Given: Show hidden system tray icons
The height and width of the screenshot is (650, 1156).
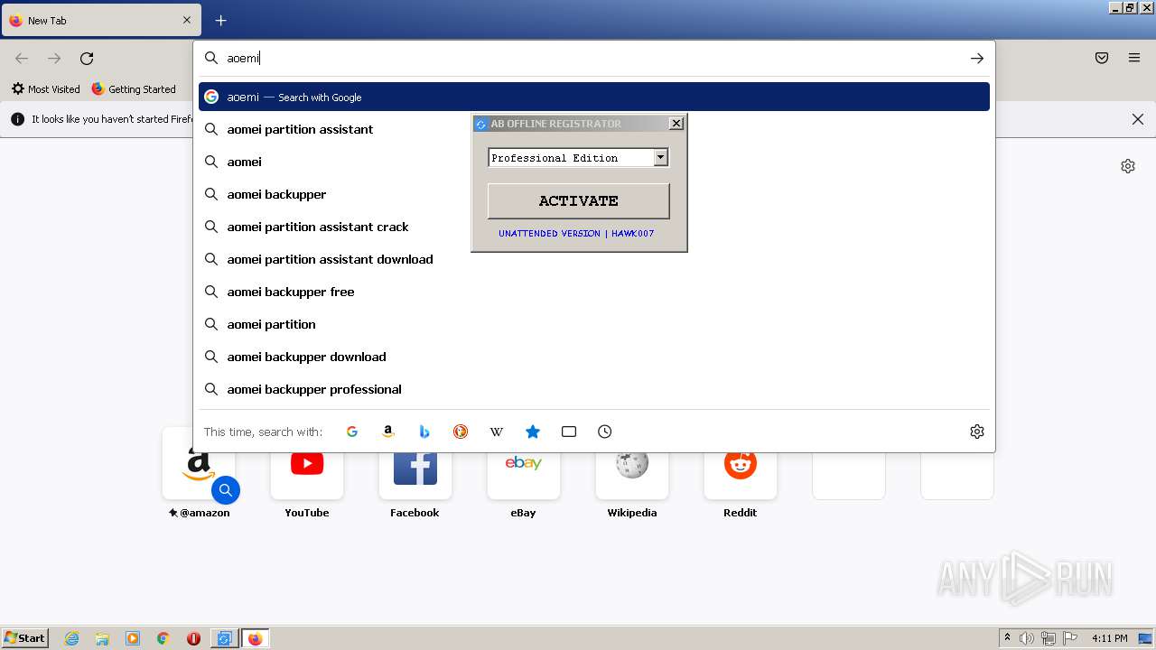Looking at the screenshot, I should [x=1007, y=638].
